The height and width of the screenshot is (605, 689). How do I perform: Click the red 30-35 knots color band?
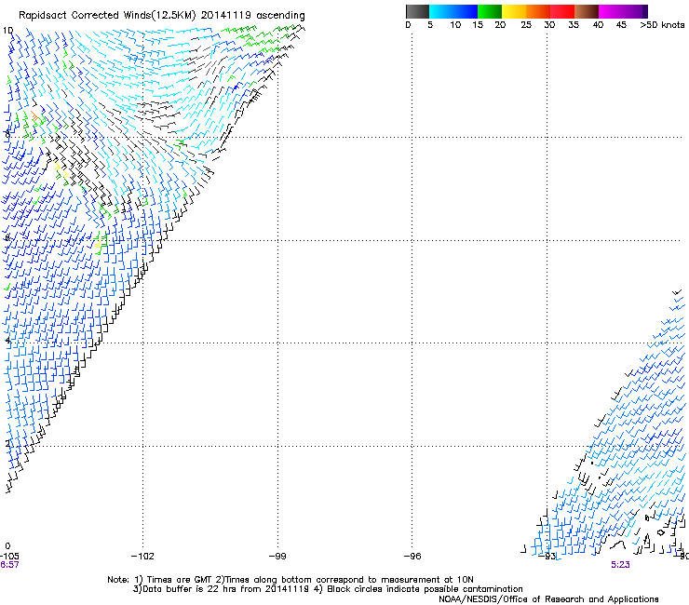point(562,11)
